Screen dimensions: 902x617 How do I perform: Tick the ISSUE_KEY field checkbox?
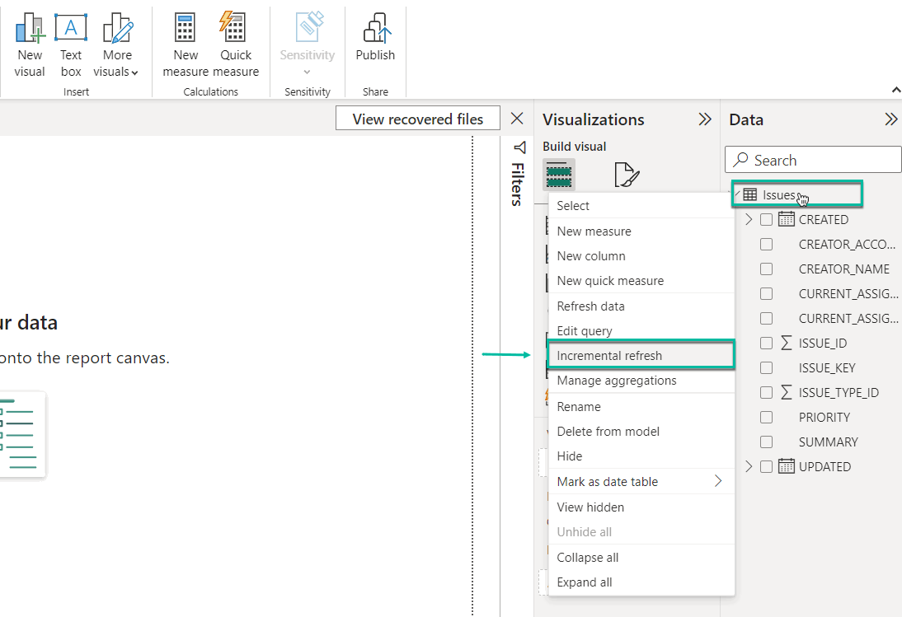766,367
